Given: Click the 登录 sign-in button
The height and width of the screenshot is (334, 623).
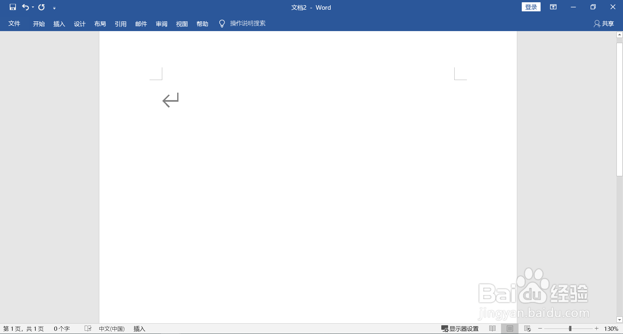Looking at the screenshot, I should click(531, 7).
